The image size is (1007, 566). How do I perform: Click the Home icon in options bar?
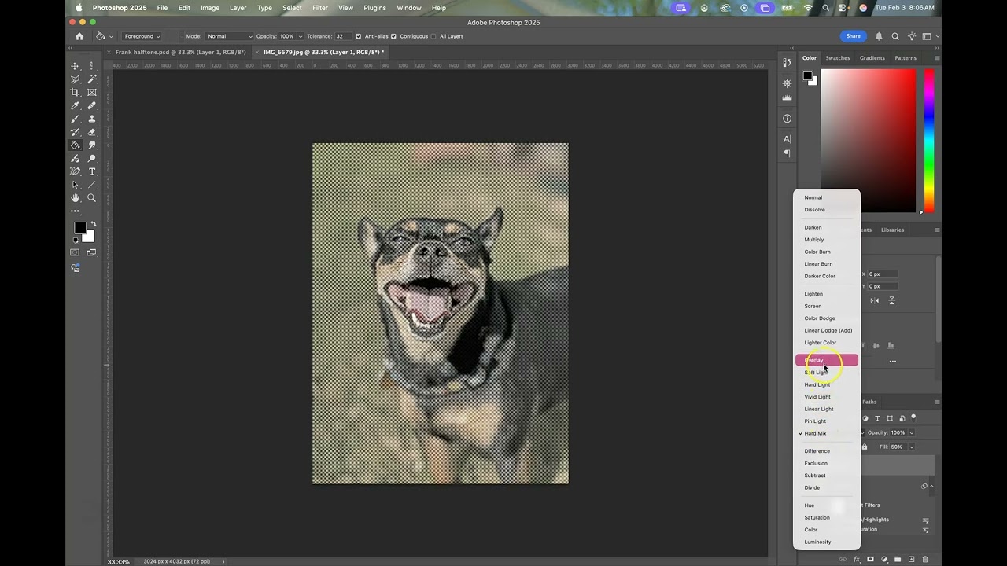[x=79, y=36]
